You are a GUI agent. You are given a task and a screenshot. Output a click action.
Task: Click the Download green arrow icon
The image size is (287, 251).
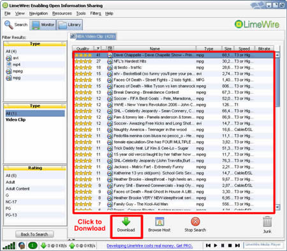126,222
